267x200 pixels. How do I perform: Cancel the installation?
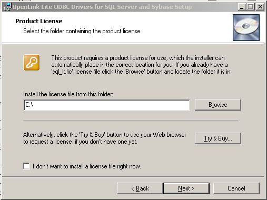pos(236,188)
